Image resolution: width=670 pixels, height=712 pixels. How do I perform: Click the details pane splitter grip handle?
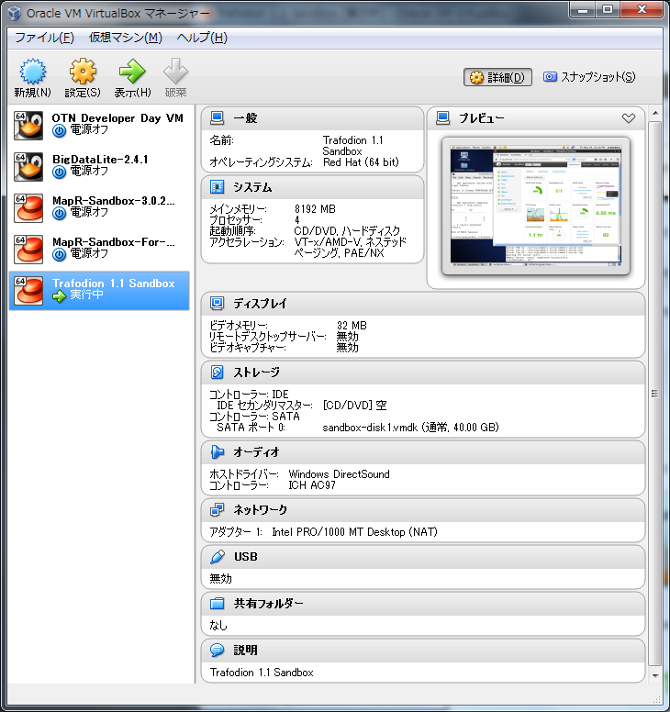click(x=654, y=394)
